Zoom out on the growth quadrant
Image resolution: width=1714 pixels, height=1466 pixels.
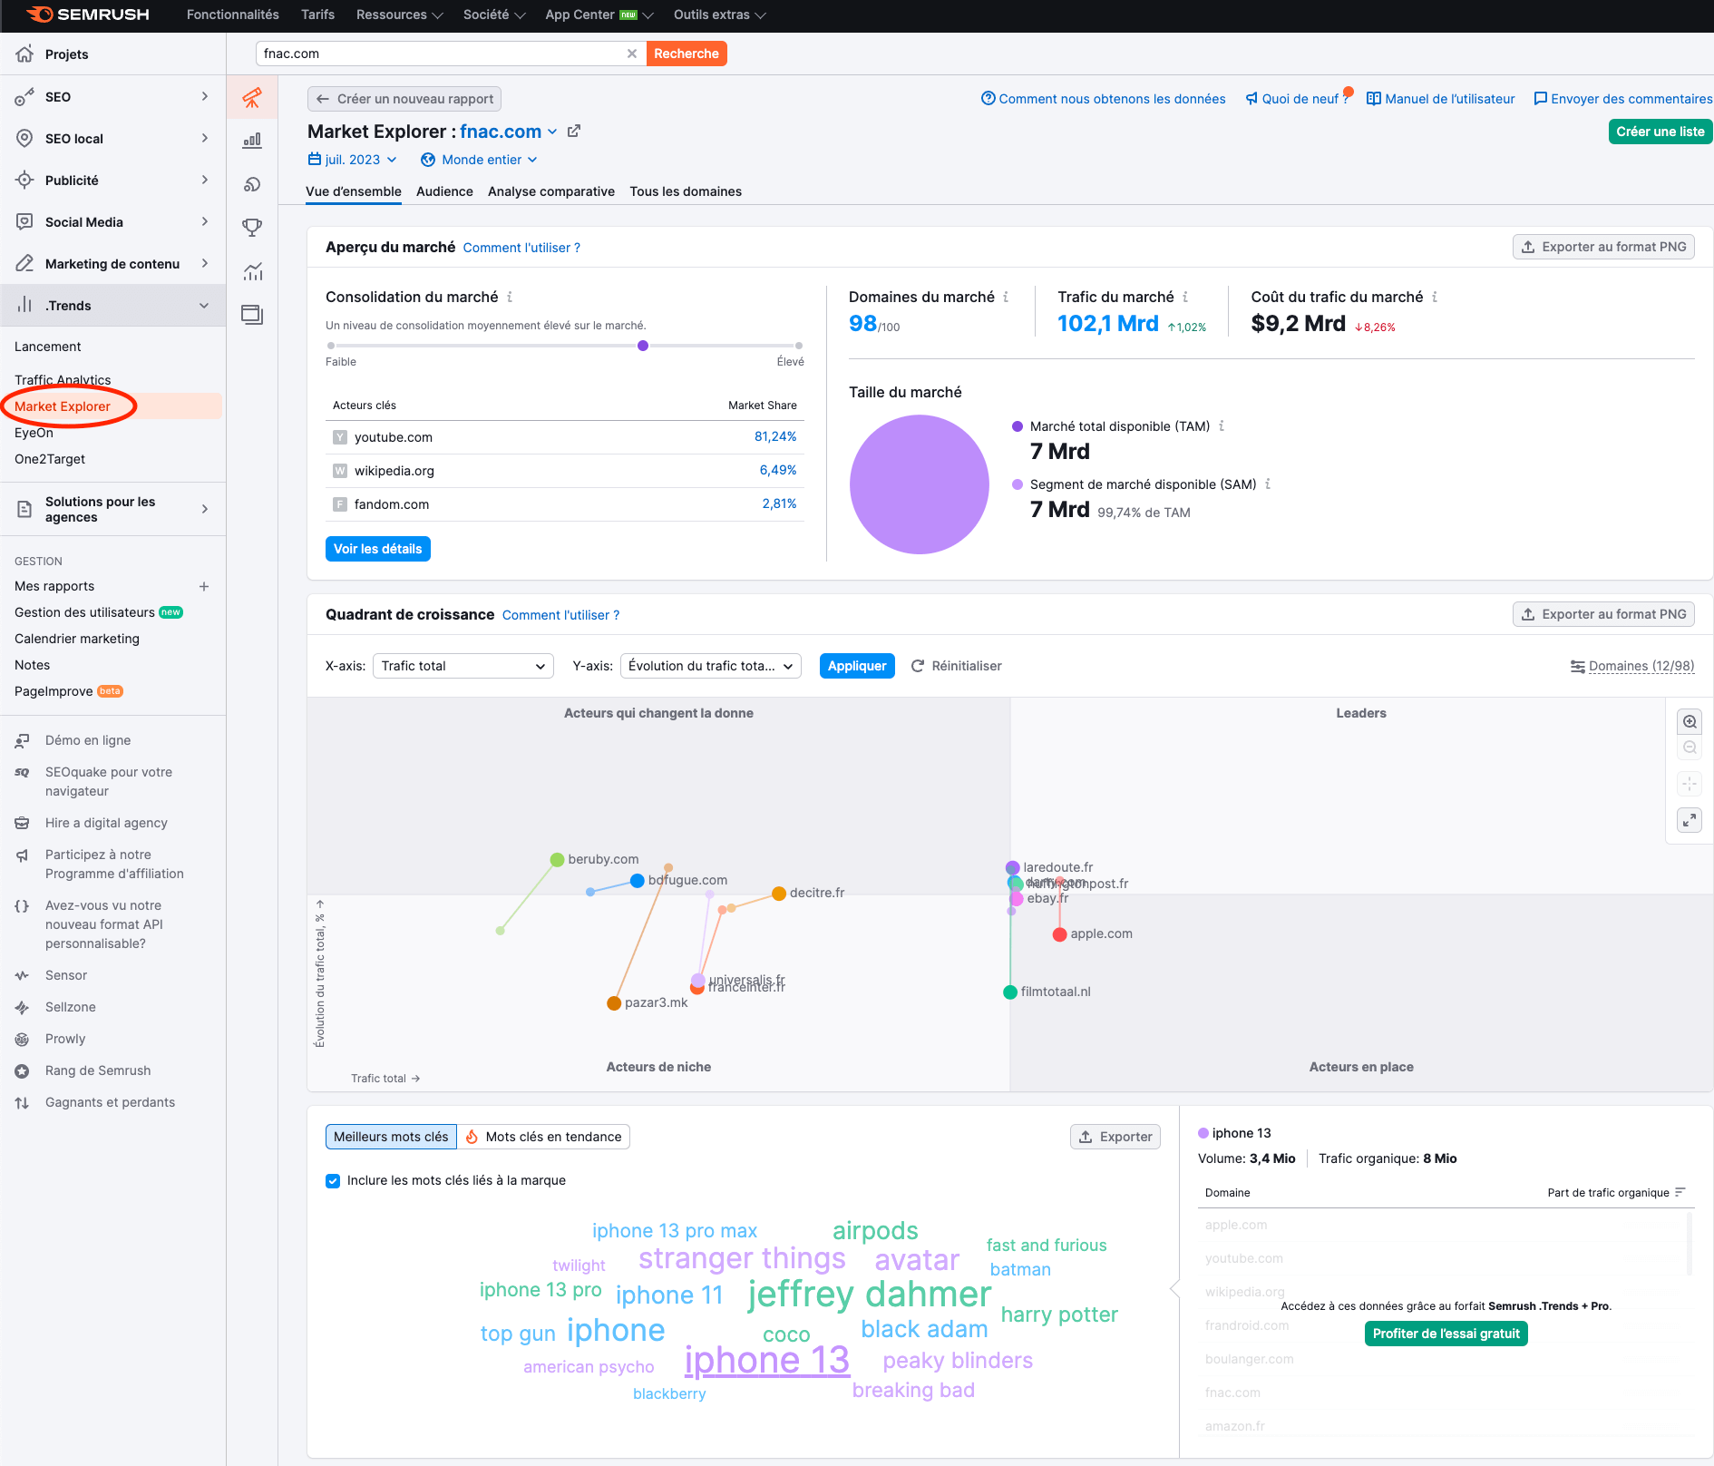(x=1690, y=748)
